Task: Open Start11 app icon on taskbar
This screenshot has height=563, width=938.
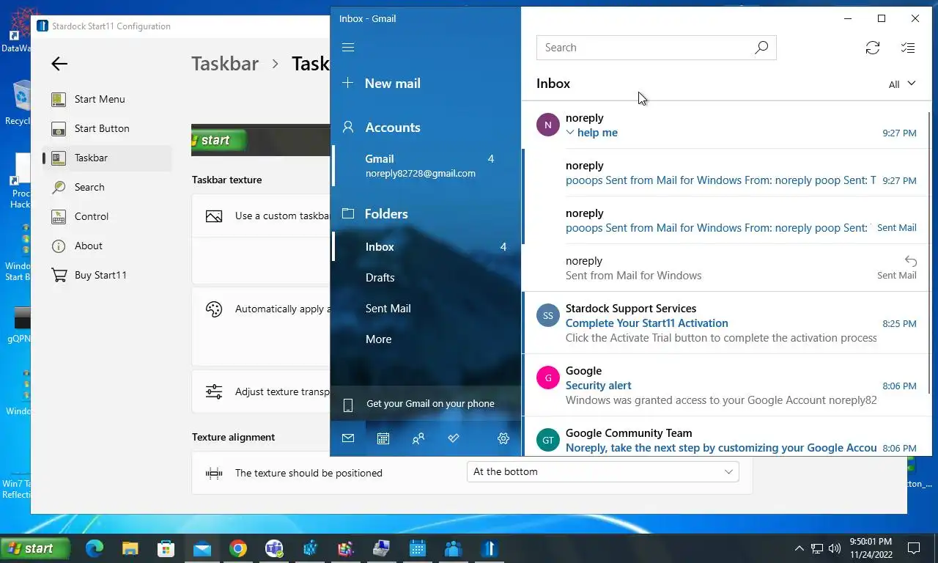Action: click(490, 548)
